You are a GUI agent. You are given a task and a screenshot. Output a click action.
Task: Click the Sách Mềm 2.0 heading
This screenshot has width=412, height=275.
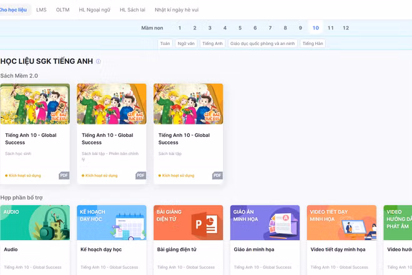(19, 76)
